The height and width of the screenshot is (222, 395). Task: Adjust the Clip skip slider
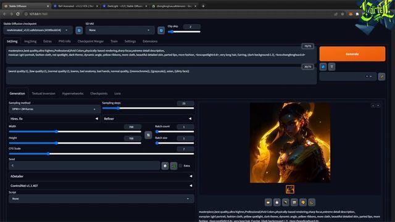click(x=184, y=31)
